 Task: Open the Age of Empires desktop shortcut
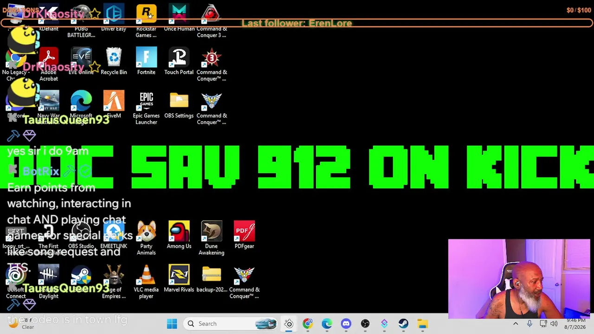coord(114,282)
